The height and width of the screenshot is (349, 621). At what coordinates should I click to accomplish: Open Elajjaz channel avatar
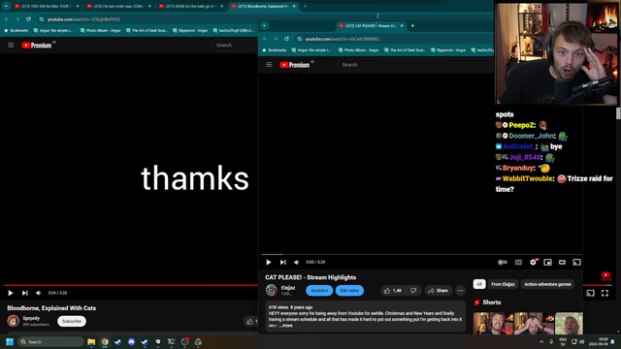pyautogui.click(x=272, y=290)
